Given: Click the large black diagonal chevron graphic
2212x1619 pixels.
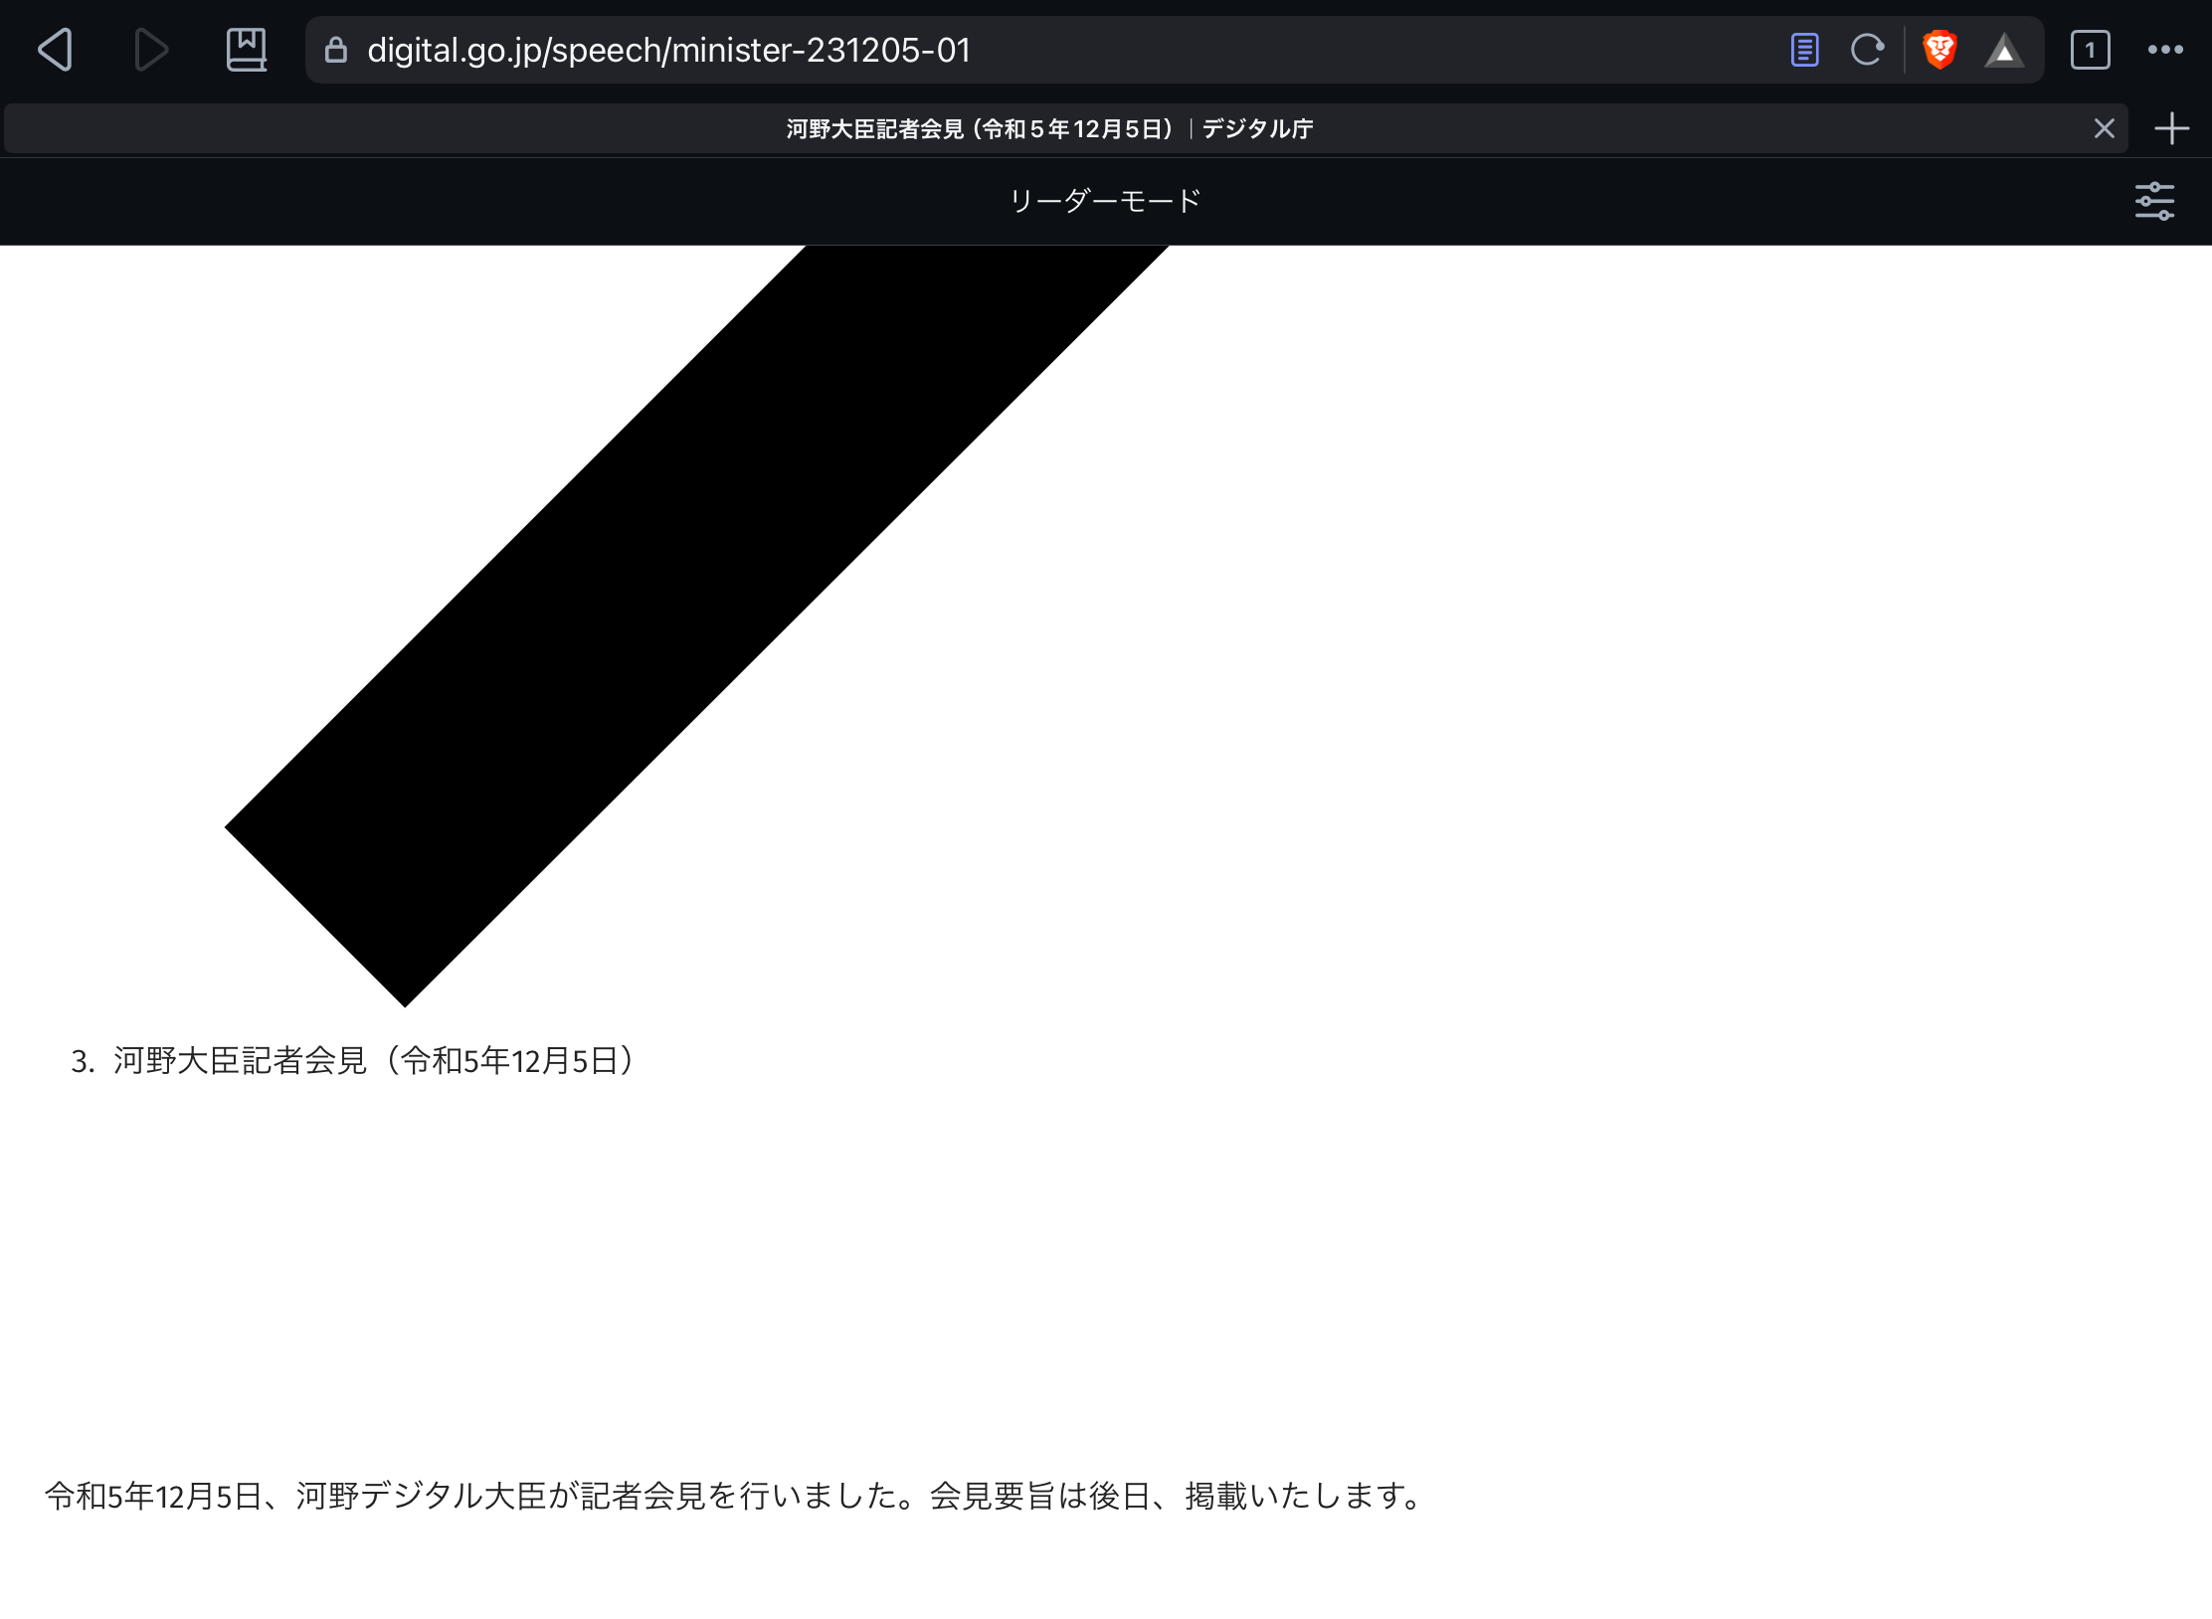Looking at the screenshot, I should 696,627.
